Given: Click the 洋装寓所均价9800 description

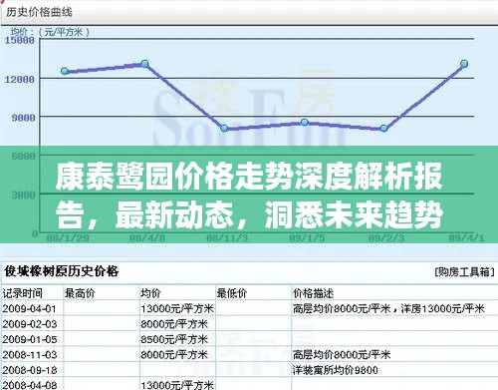Looking at the screenshot, I should 336,370.
